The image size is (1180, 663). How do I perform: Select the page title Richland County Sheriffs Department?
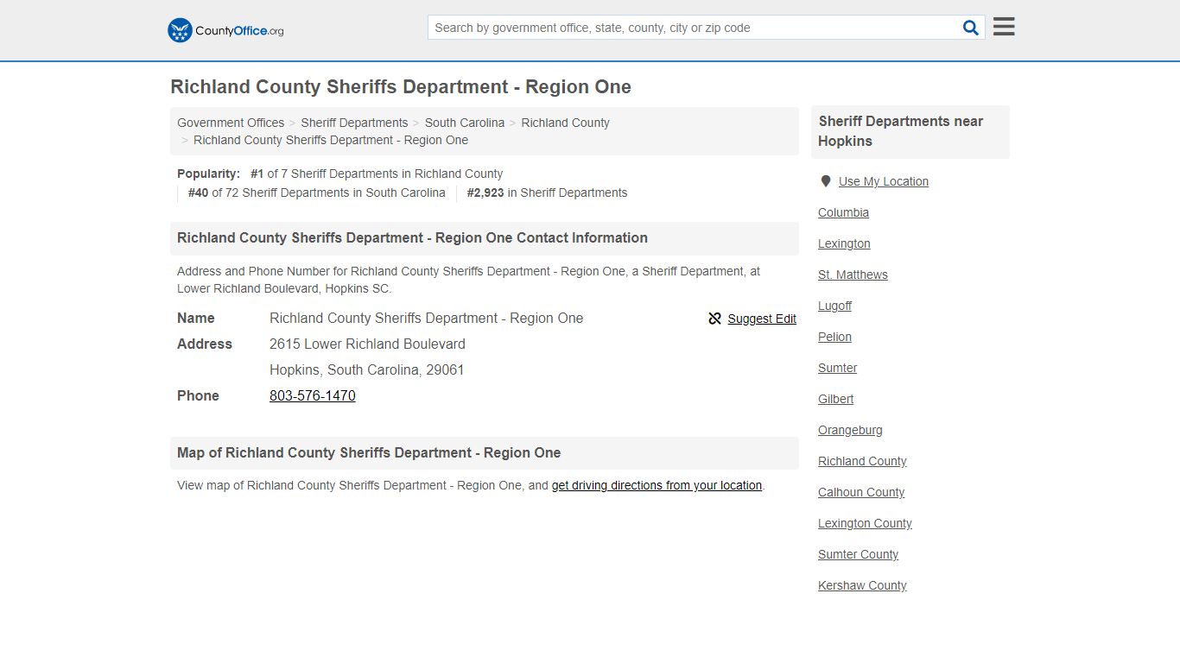point(401,87)
